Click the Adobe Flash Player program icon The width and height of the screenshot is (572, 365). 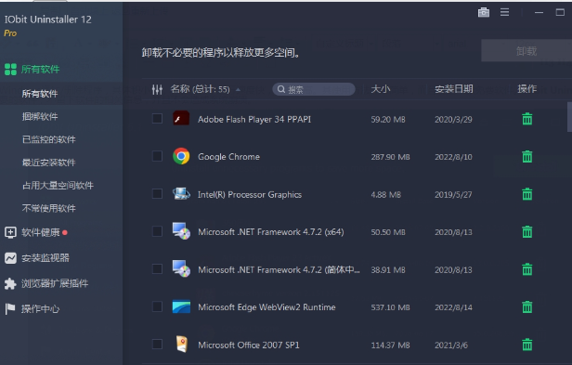tap(181, 118)
